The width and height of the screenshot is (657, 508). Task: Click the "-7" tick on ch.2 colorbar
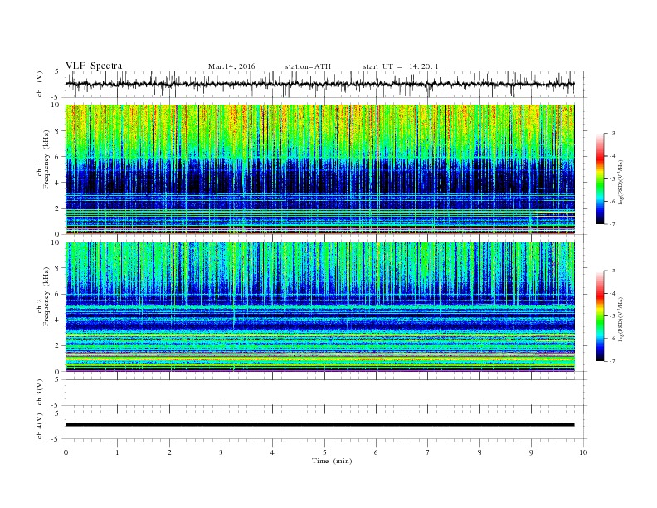pyautogui.click(x=612, y=361)
